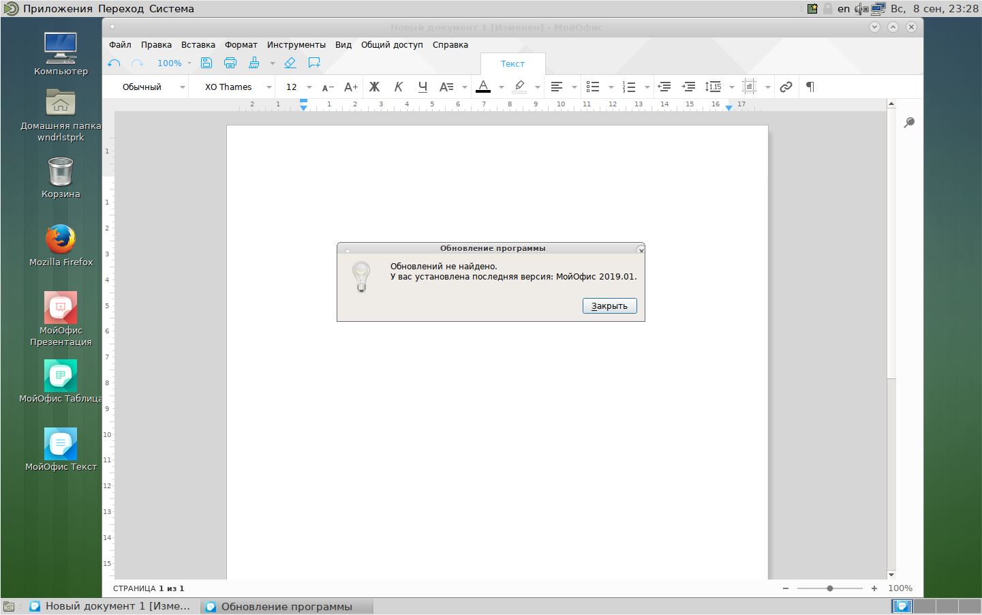The width and height of the screenshot is (982, 615).
Task: Zoom out with the minus button in status bar
Action: coord(786,588)
